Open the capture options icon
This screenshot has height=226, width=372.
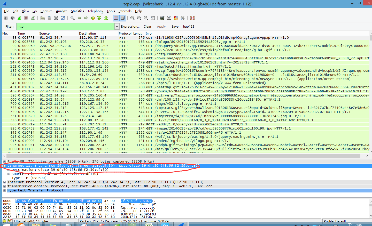13,18
